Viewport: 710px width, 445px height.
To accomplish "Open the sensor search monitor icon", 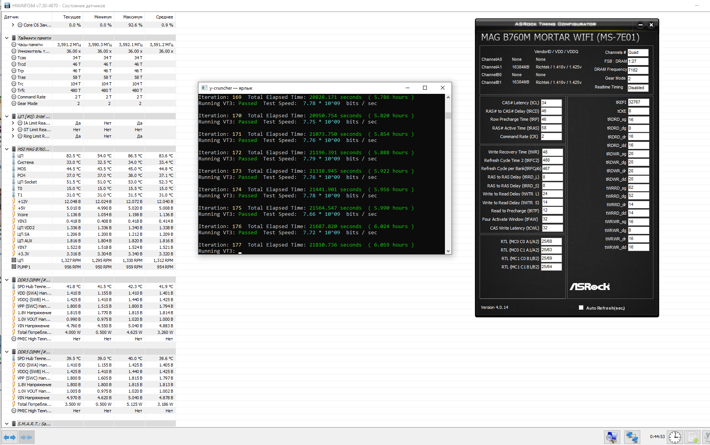I will tap(612, 437).
